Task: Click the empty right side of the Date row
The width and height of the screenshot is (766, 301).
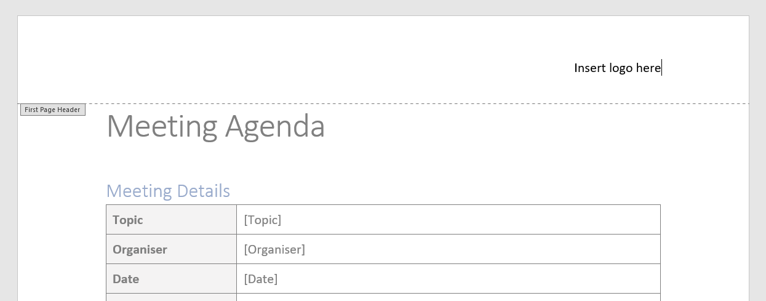Action: pos(492,279)
